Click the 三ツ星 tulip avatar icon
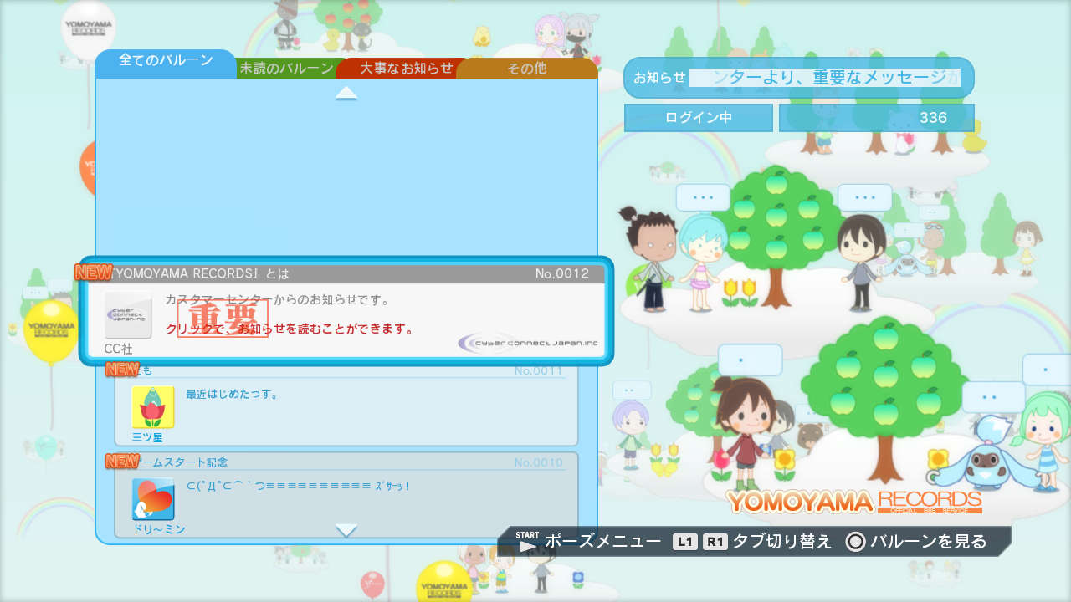 152,407
